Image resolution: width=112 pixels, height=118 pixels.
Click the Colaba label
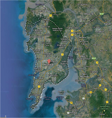pos(34,107)
